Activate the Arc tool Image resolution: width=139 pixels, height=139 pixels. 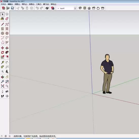tap(3, 38)
